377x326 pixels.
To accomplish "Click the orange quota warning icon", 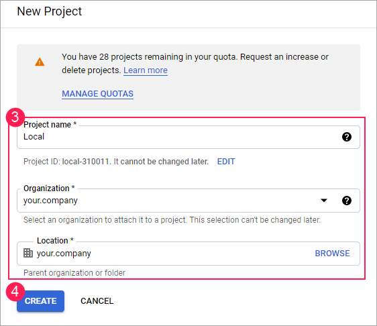I will pyautogui.click(x=40, y=62).
